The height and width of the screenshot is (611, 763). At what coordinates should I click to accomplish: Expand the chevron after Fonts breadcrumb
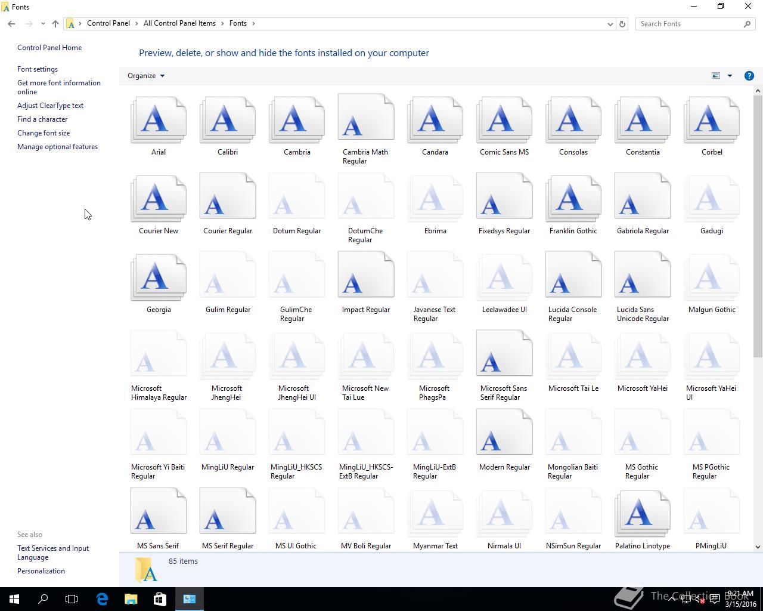[253, 23]
